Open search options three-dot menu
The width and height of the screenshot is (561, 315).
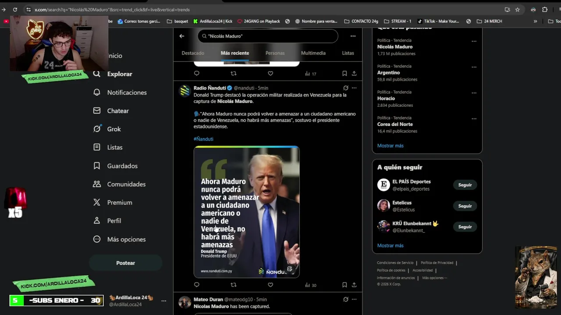tap(353, 36)
